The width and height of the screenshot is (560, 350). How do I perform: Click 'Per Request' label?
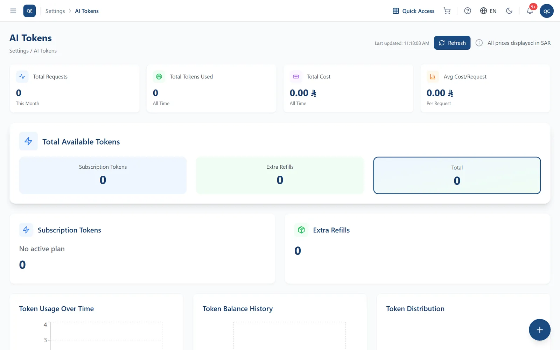pos(439,103)
